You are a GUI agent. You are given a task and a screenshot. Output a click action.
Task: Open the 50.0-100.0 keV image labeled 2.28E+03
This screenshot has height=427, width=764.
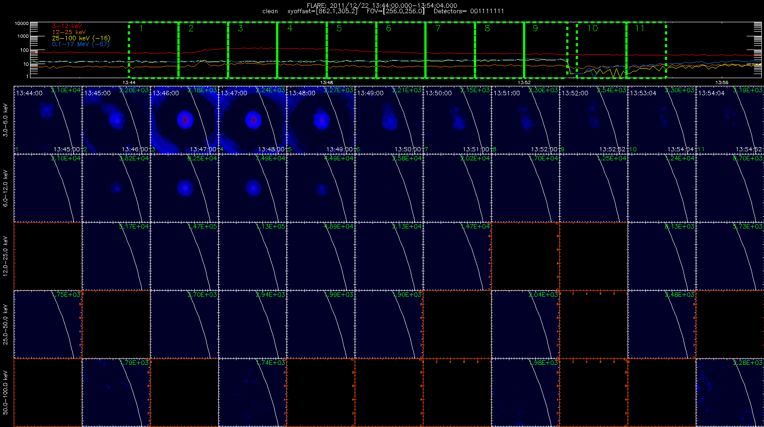tap(730, 392)
